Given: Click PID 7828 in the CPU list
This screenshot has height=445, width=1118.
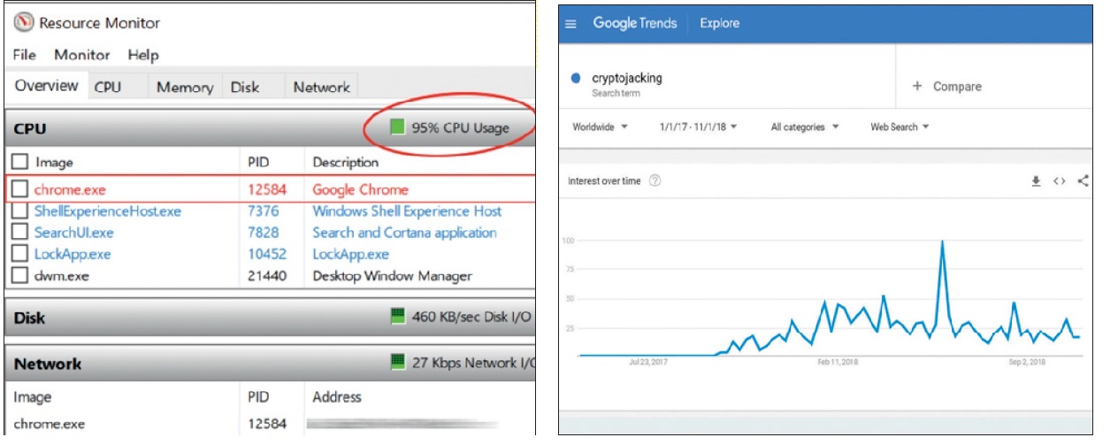Looking at the screenshot, I should click(264, 233).
